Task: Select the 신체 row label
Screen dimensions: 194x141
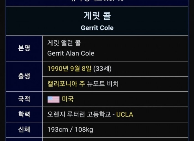Action: 24,129
